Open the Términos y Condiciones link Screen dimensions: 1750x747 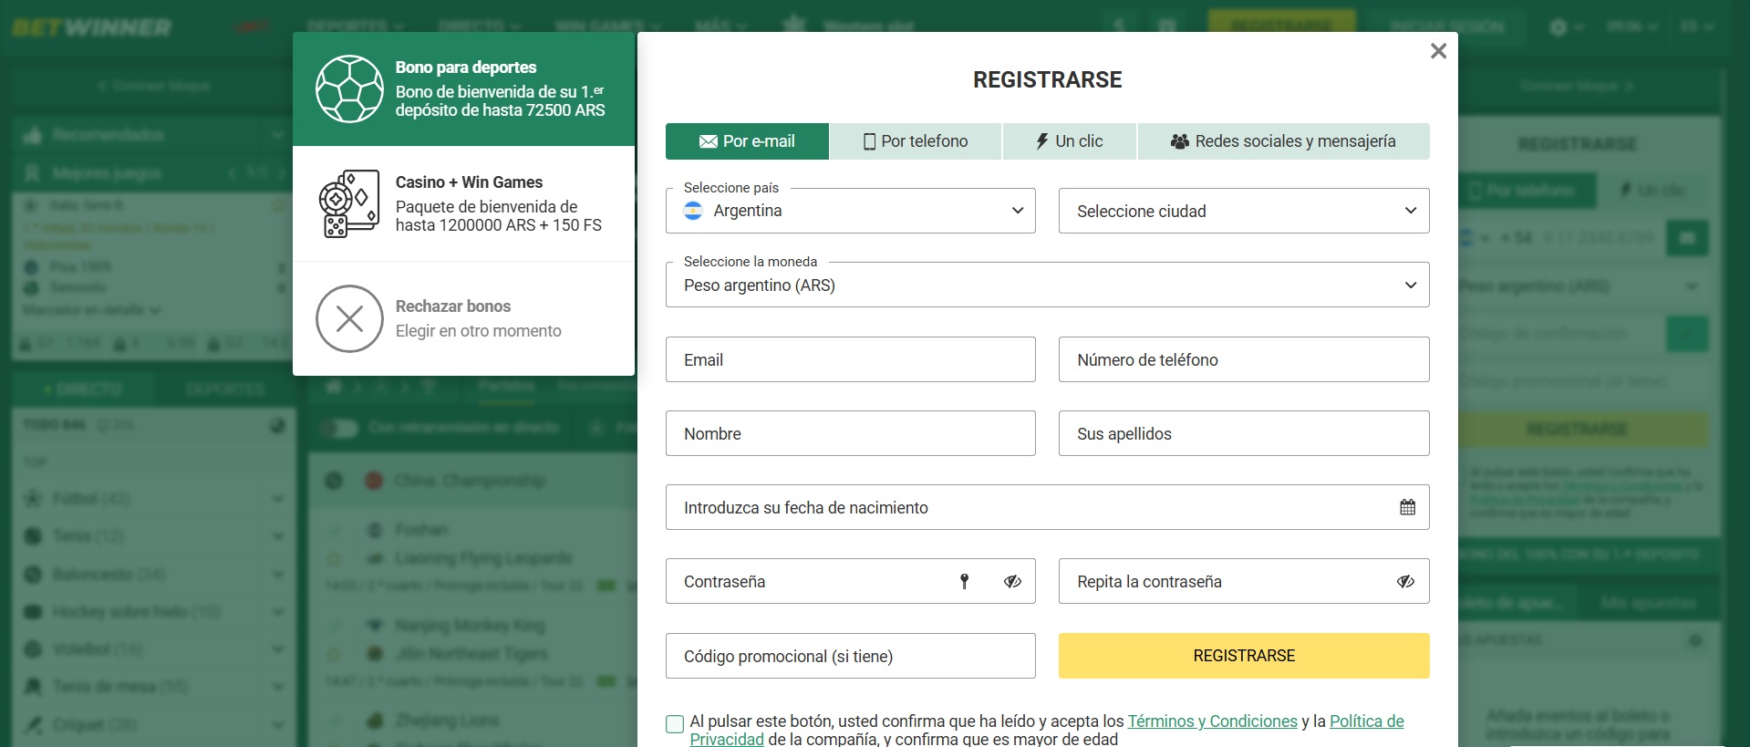(x=1212, y=721)
